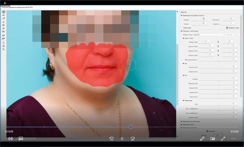The width and height of the screenshot is (244, 147).
Task: Toggle link icon for Наклон глаза
Action: click(x=218, y=55)
